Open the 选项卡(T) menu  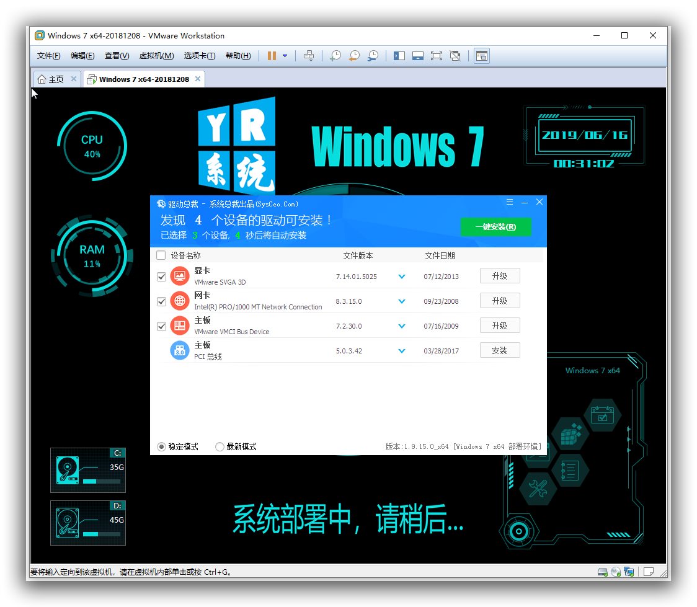(200, 56)
